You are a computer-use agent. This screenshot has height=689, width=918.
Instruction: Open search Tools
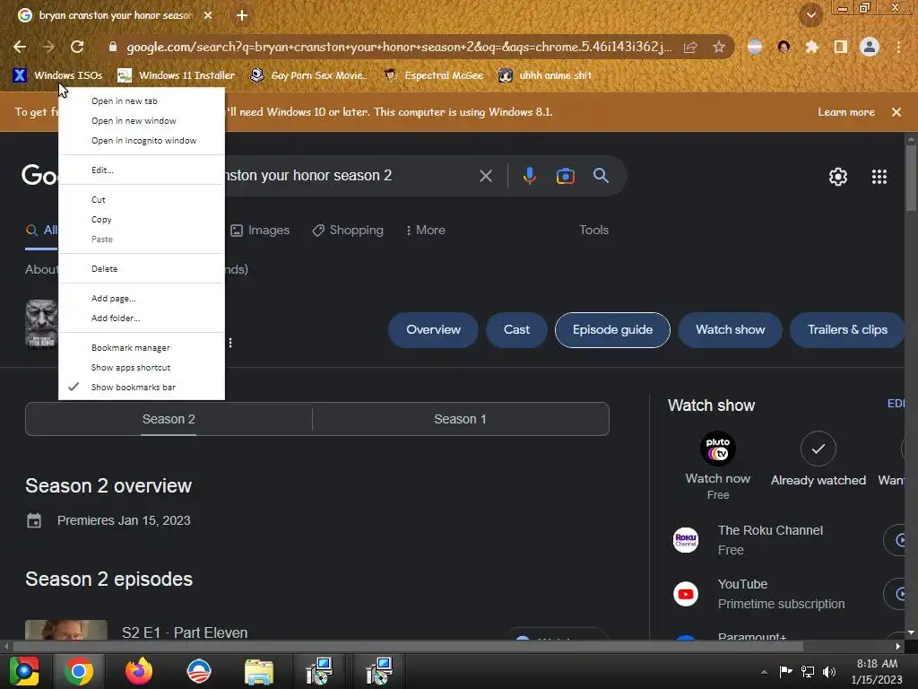click(593, 231)
